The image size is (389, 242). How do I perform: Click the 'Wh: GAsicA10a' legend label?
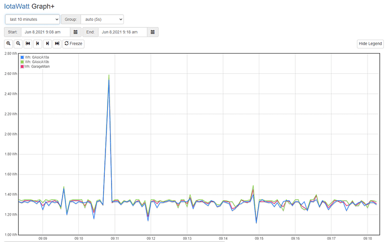point(37,58)
